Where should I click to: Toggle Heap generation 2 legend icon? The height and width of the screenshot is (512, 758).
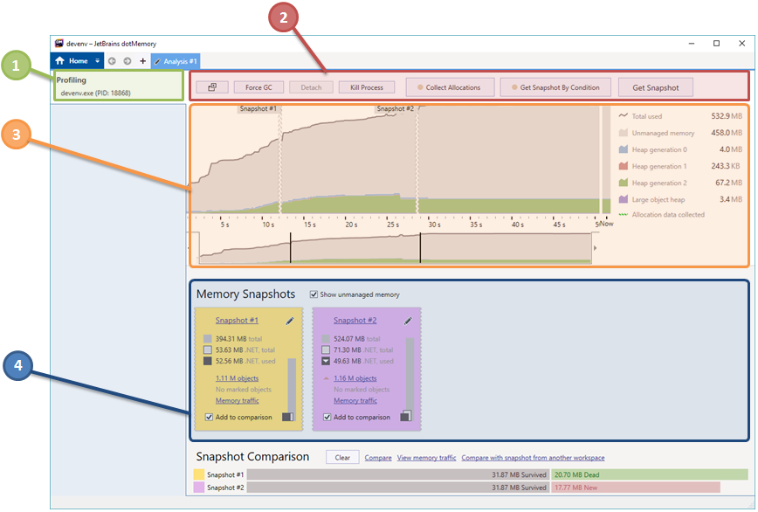tap(624, 183)
